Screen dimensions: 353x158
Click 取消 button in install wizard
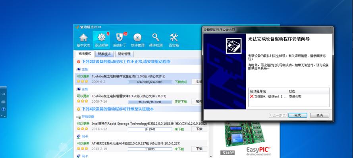pos(320,115)
